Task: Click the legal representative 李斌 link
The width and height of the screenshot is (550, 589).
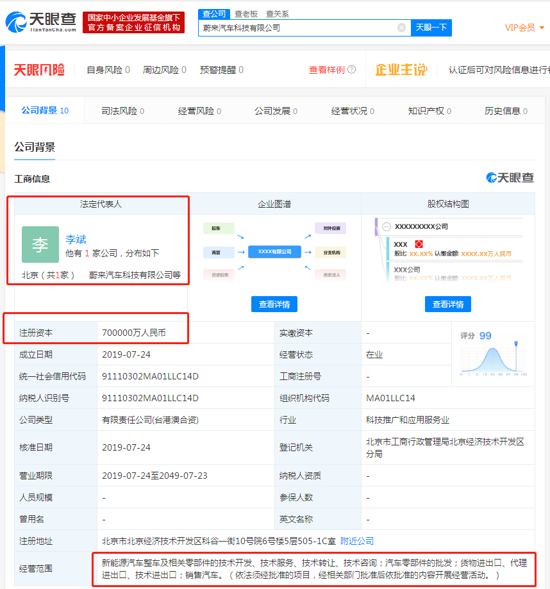Action: tap(76, 239)
